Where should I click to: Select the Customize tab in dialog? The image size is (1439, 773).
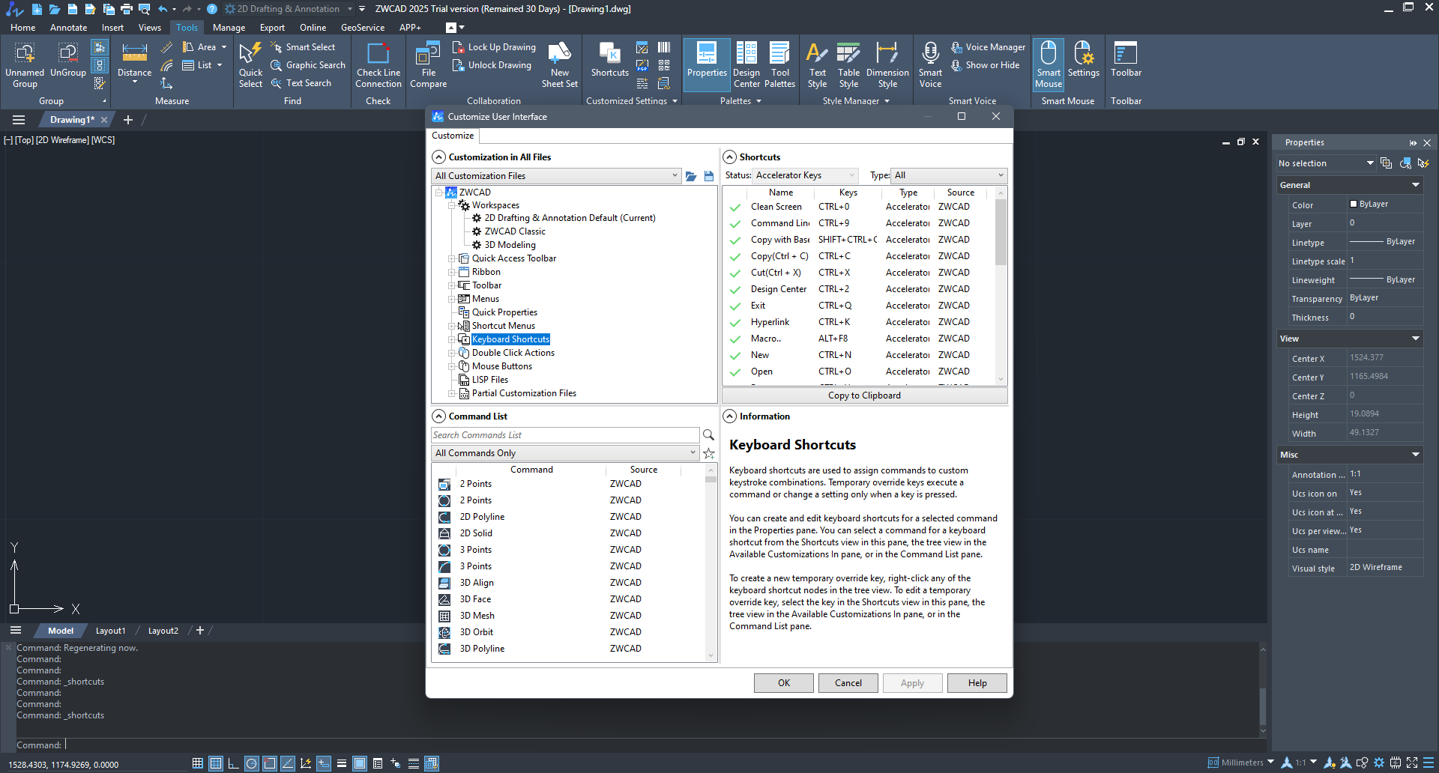point(453,136)
